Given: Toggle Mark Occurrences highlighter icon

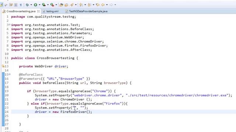Looking at the screenshot, I should pos(1,5).
